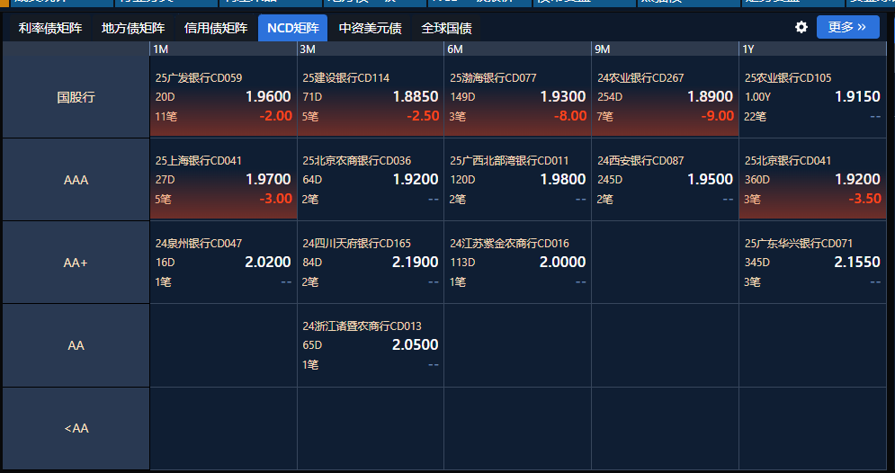Select the AAA row header

point(76,180)
